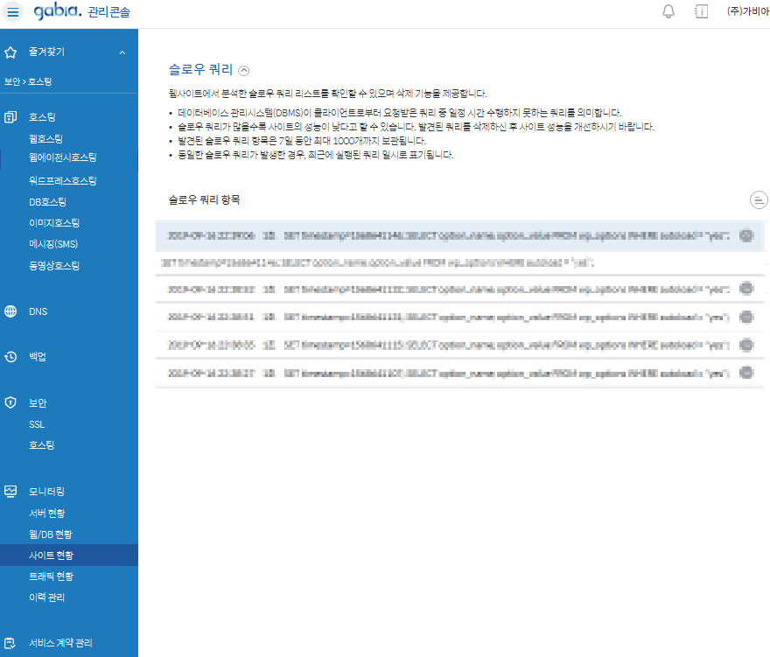Collapse the 슬로우 쿼리 description chevron

click(x=244, y=71)
